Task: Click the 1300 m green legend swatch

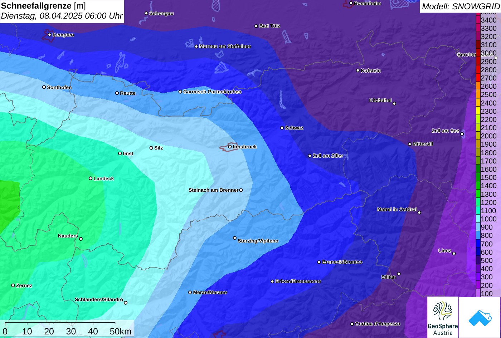Action: (478, 194)
